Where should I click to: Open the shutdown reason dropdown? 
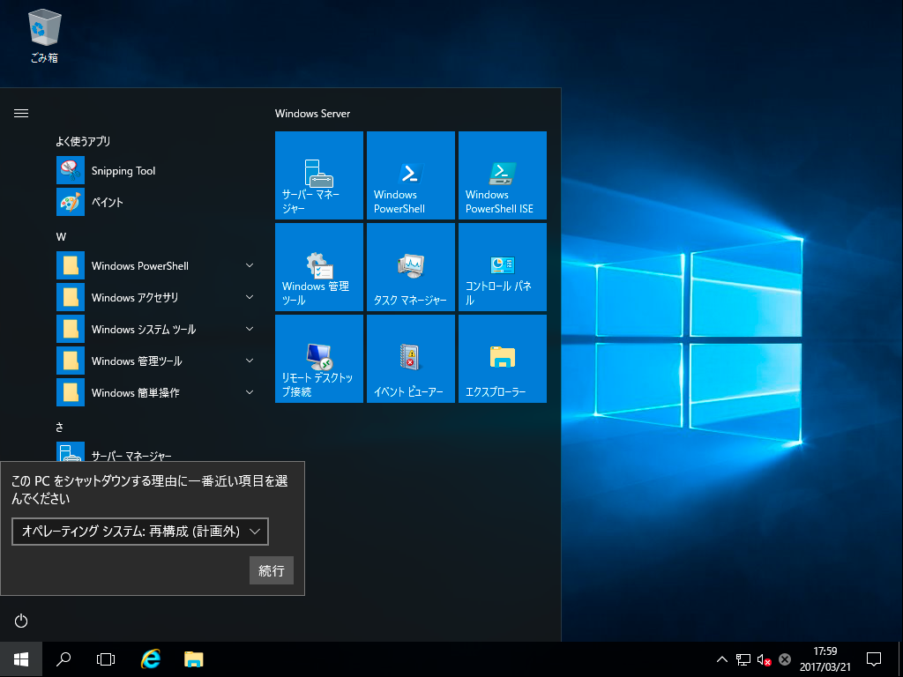click(140, 532)
